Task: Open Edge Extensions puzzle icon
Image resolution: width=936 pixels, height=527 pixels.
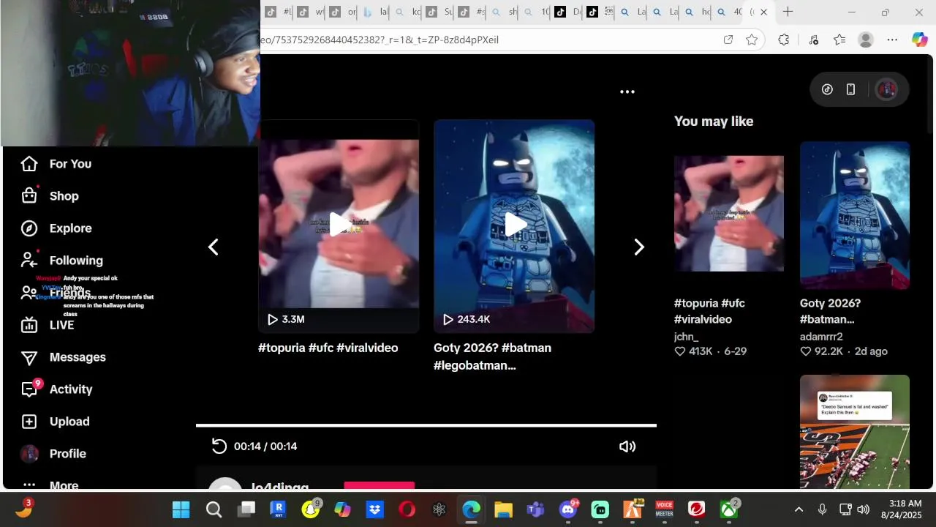Action: (x=784, y=40)
